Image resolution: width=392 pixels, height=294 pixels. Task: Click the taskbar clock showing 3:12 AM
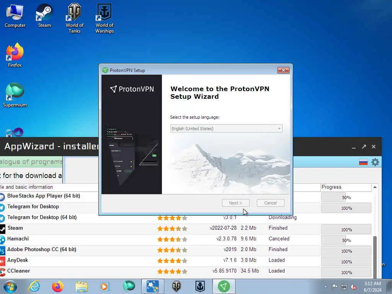click(x=372, y=287)
